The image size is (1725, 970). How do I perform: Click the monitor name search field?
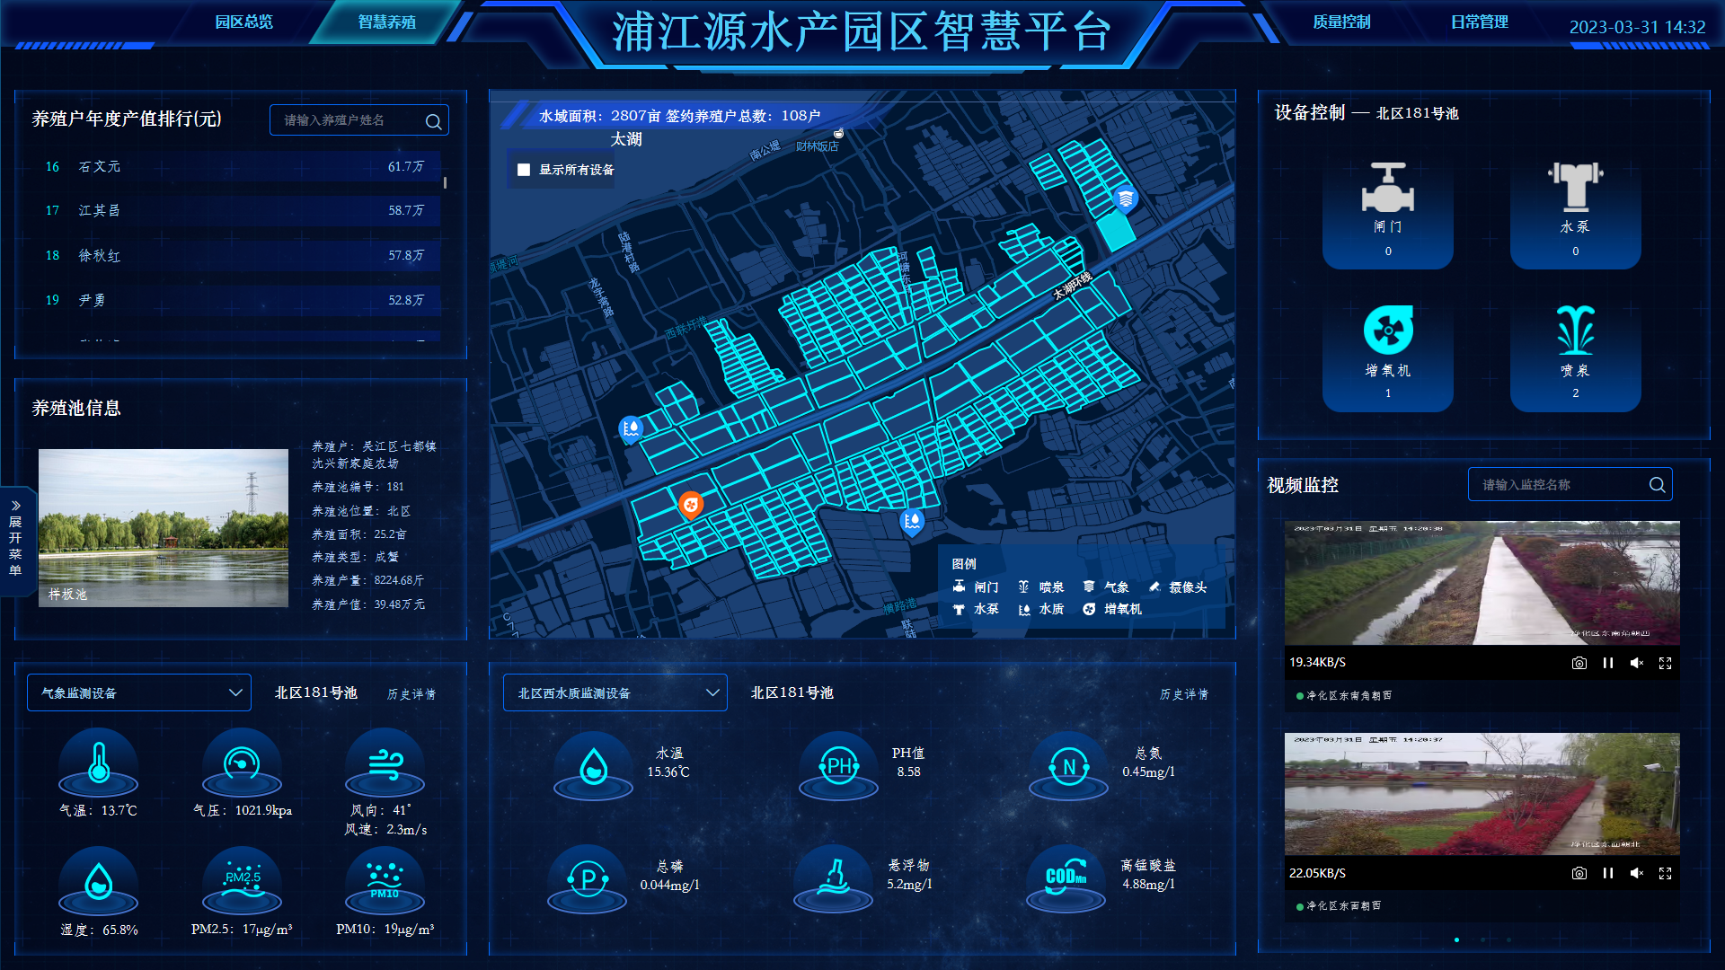(1570, 485)
